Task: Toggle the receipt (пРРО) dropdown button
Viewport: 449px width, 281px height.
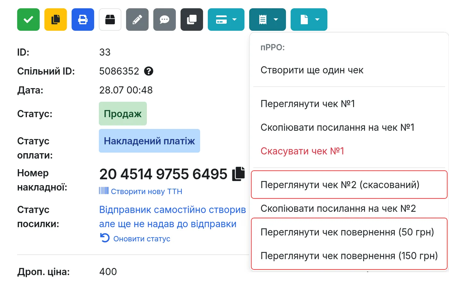Action: [x=267, y=20]
